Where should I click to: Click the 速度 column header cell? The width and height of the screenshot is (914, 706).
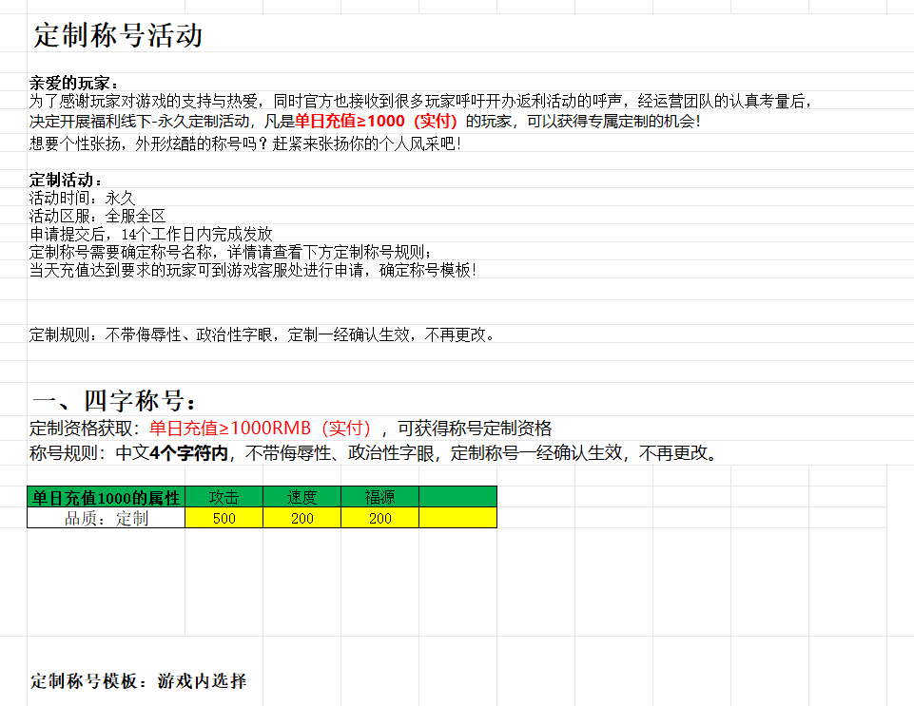(x=301, y=497)
